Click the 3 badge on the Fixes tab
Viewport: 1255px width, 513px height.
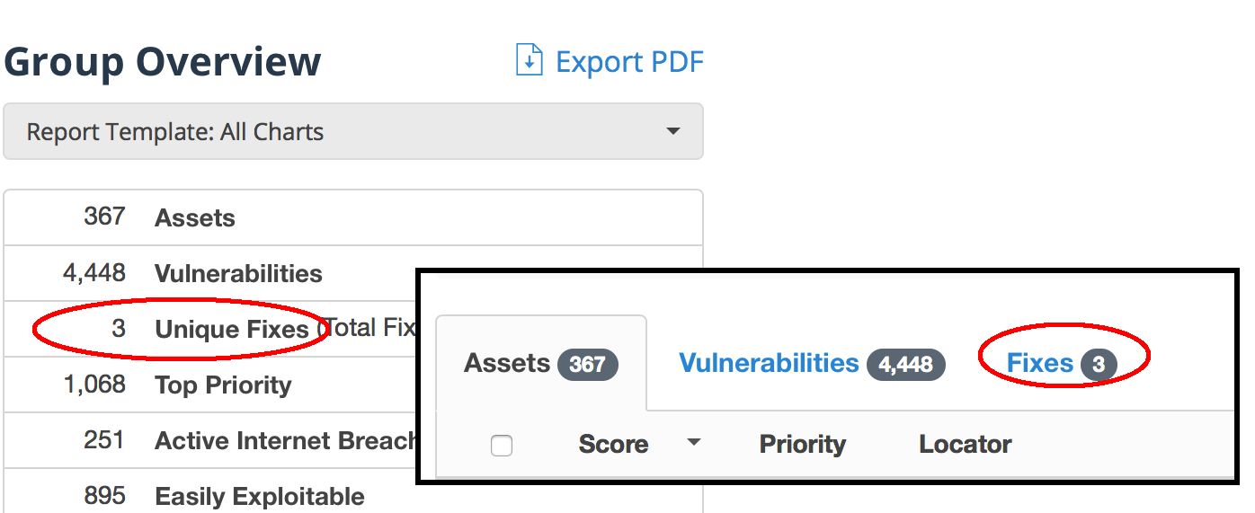coord(1099,365)
